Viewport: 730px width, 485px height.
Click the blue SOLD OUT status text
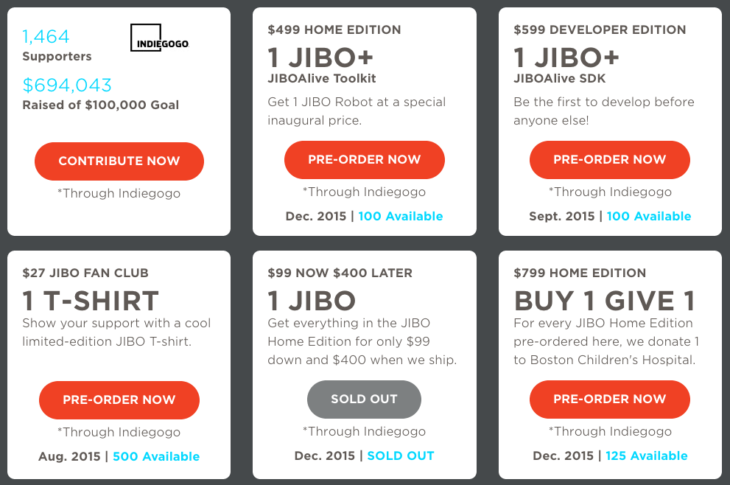point(401,456)
